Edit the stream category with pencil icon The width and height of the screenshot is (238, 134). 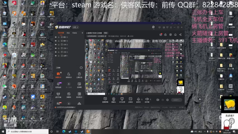105,36
